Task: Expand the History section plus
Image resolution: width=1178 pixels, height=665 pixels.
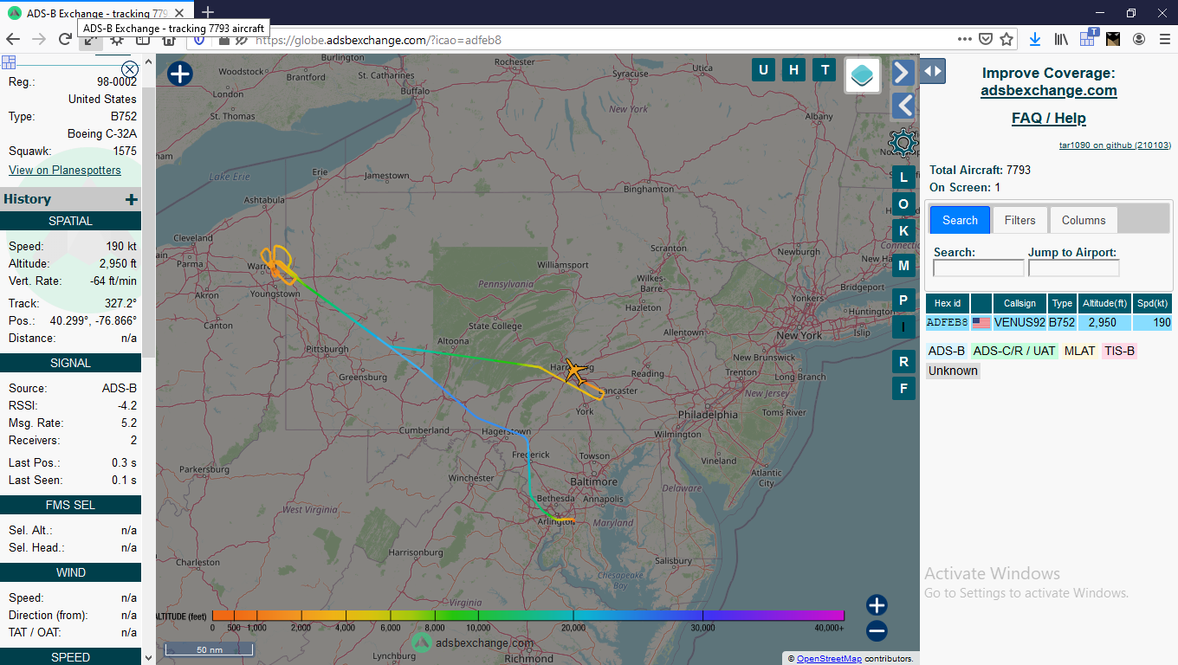Action: (x=132, y=200)
